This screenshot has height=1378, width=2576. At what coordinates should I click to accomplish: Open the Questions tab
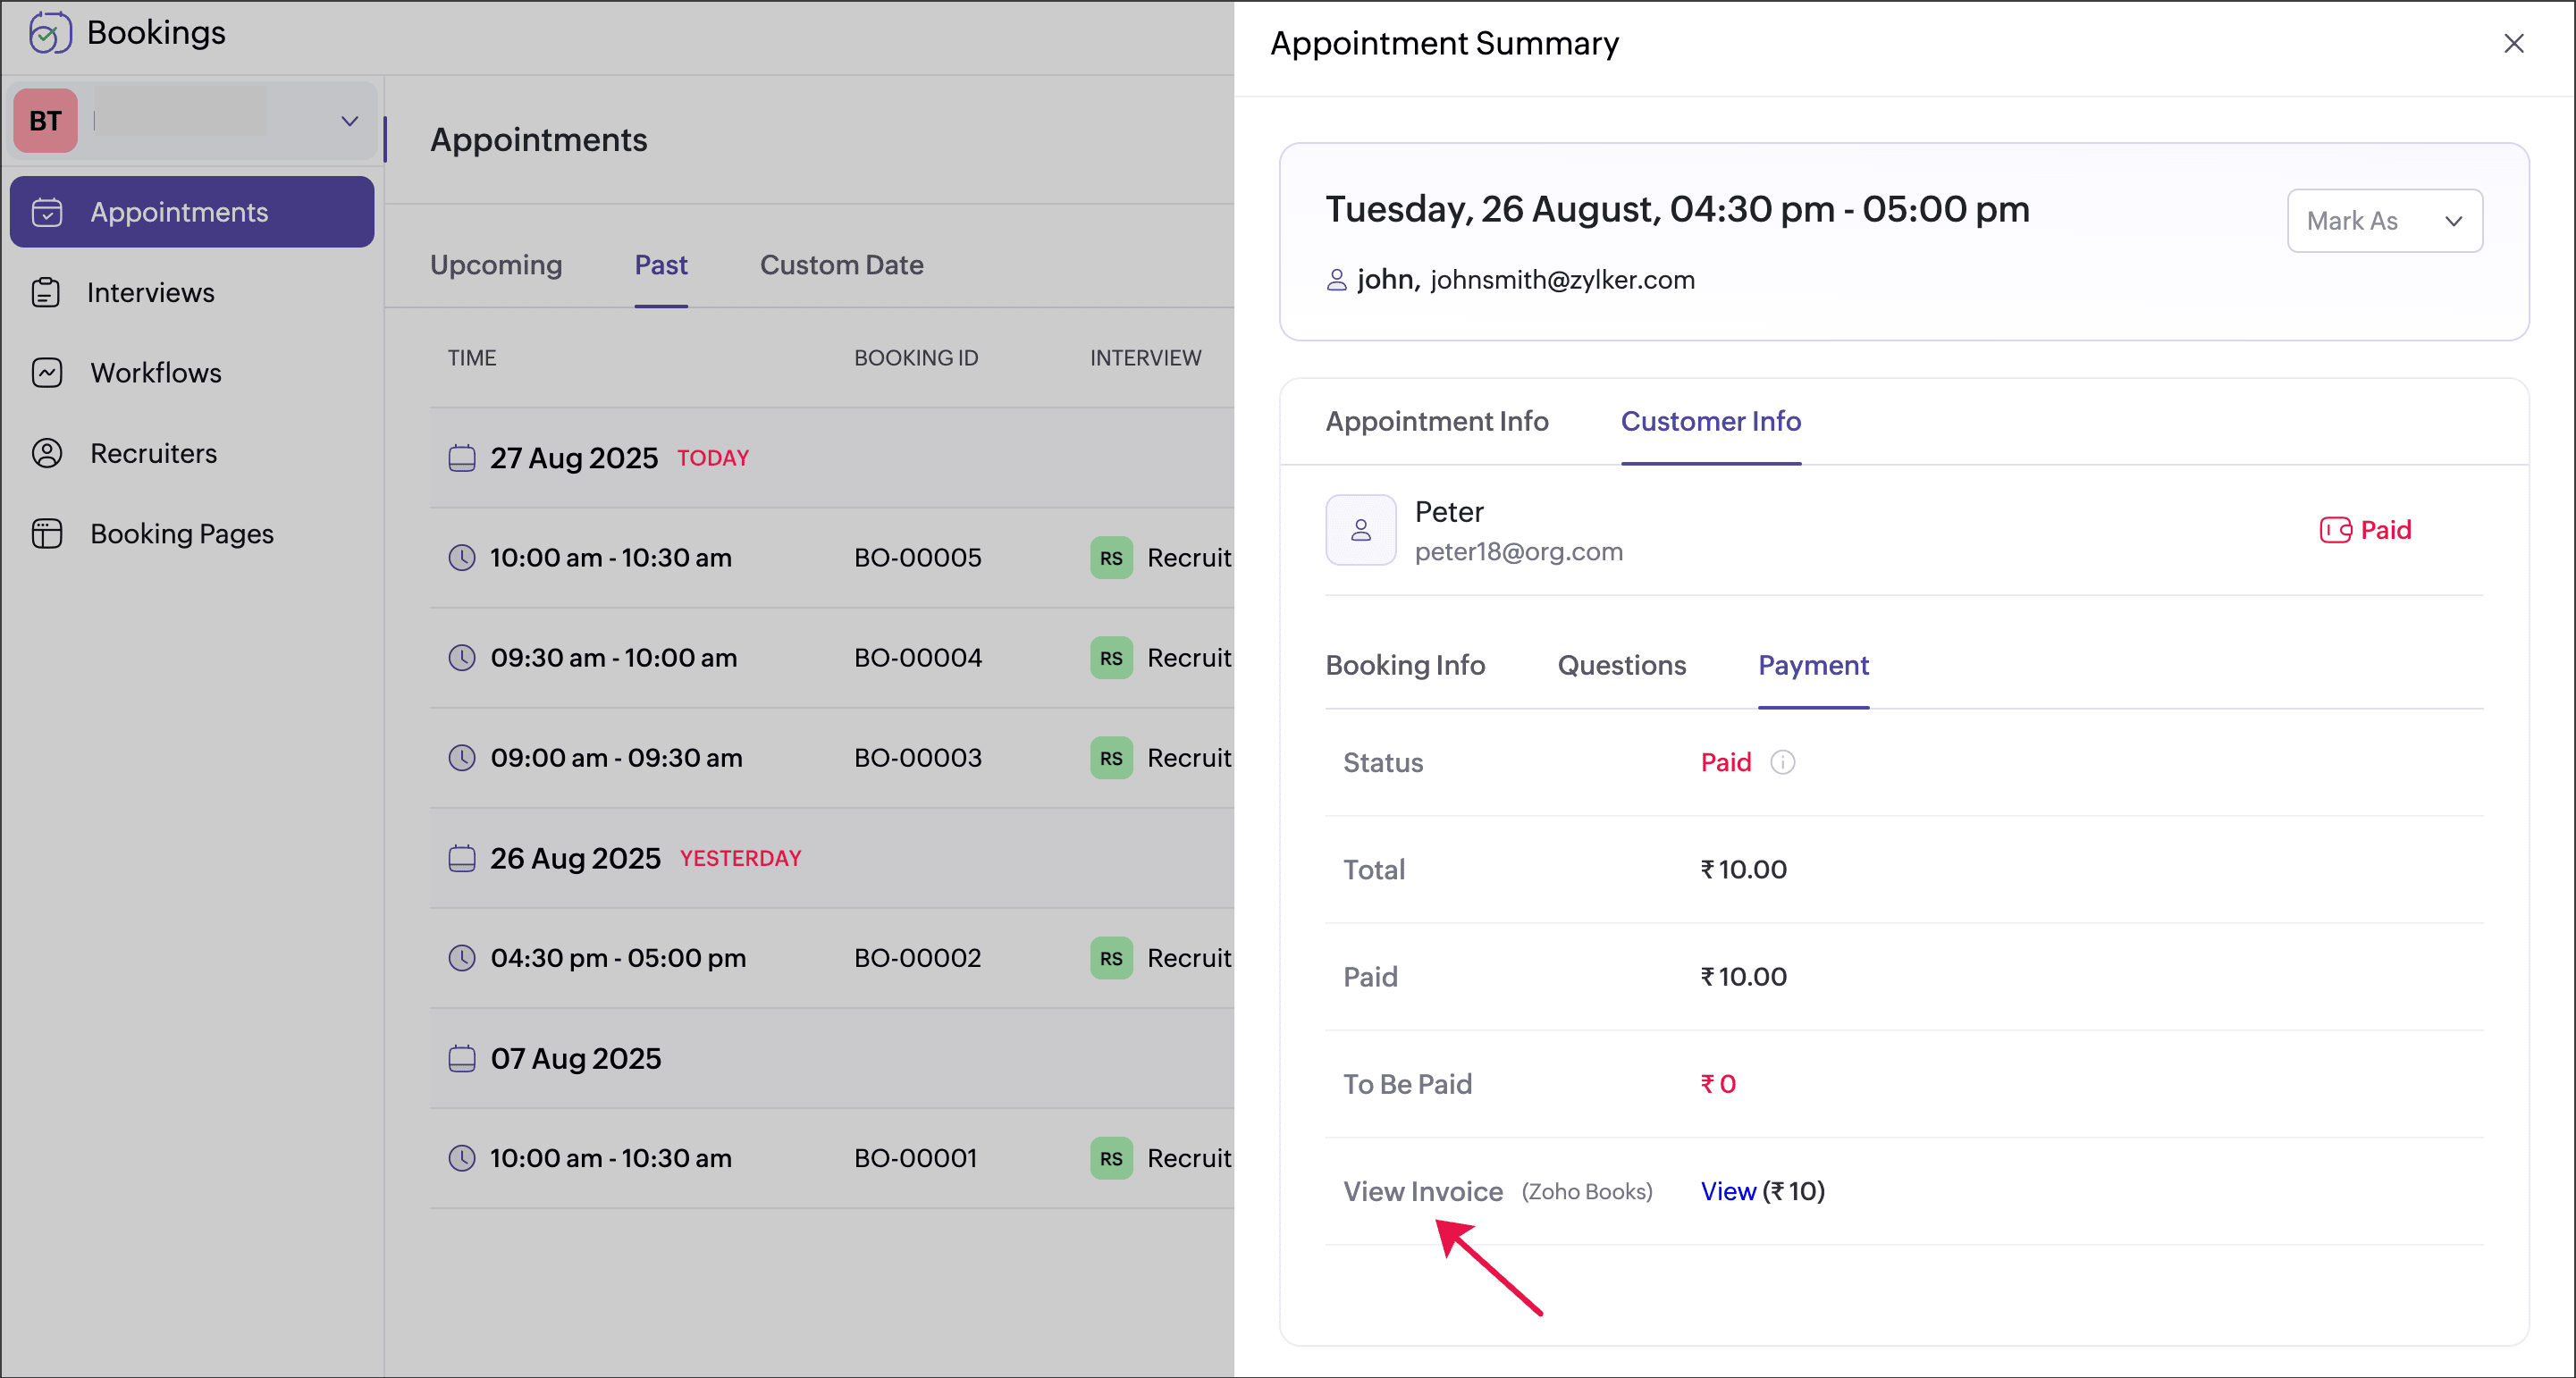click(x=1621, y=666)
